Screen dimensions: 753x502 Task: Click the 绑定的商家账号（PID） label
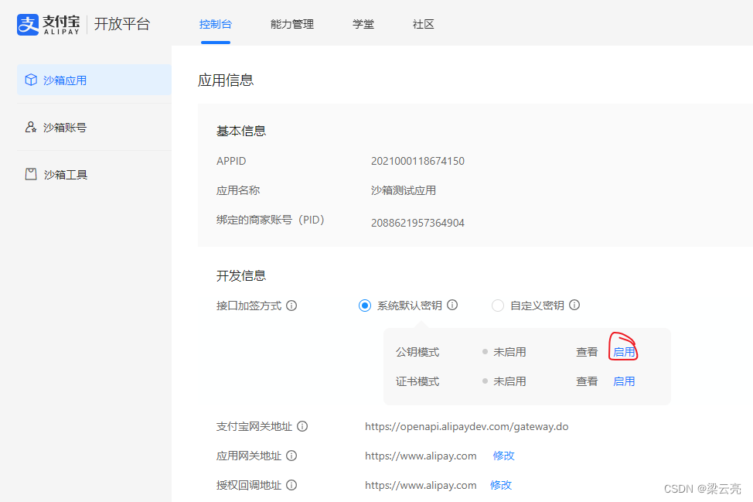[271, 220]
